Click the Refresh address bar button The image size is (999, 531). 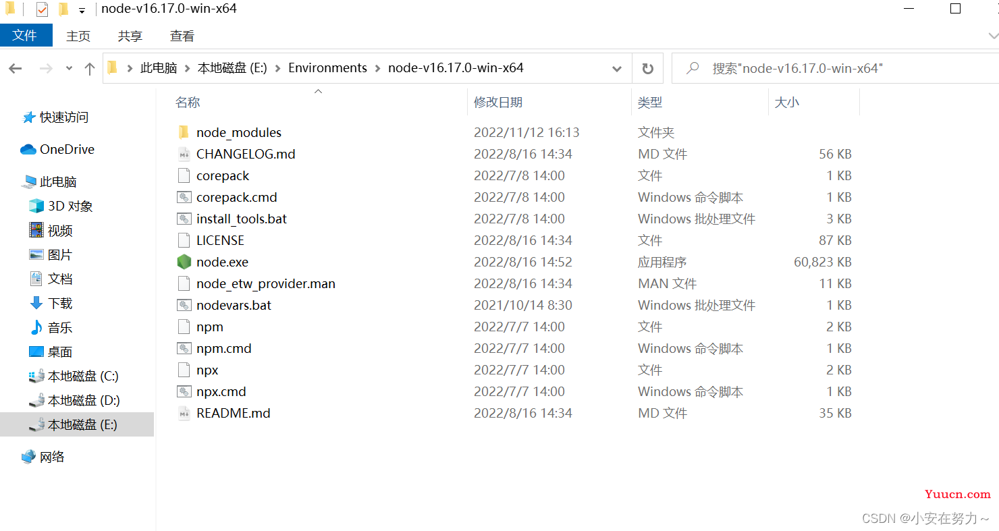click(x=647, y=68)
